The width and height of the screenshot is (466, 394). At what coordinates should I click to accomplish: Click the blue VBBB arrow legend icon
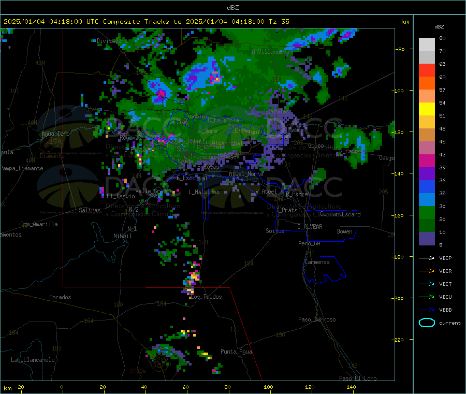pos(427,310)
